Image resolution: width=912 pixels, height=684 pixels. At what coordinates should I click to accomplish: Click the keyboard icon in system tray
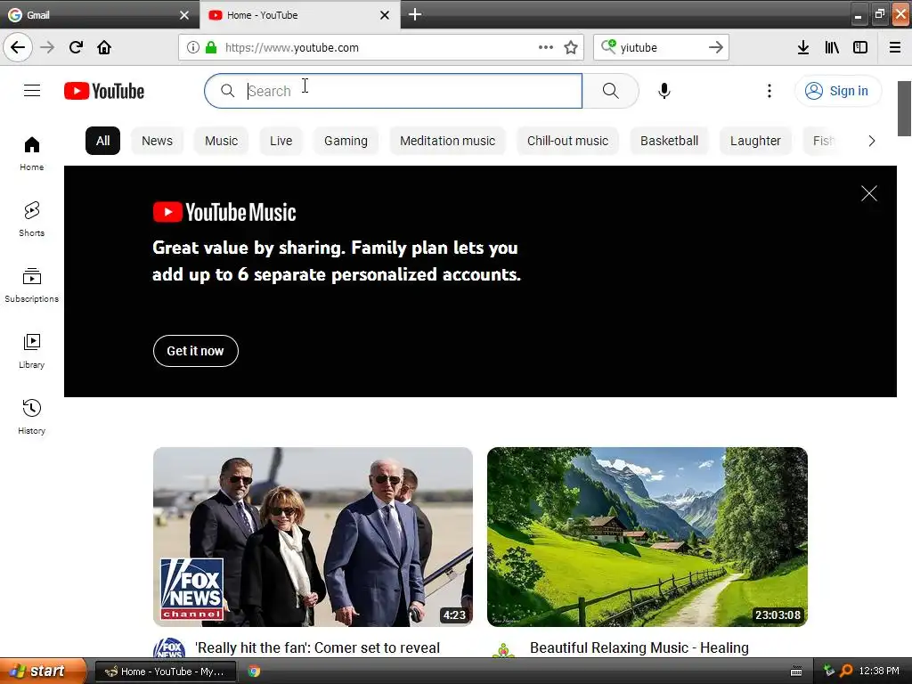[x=796, y=672]
